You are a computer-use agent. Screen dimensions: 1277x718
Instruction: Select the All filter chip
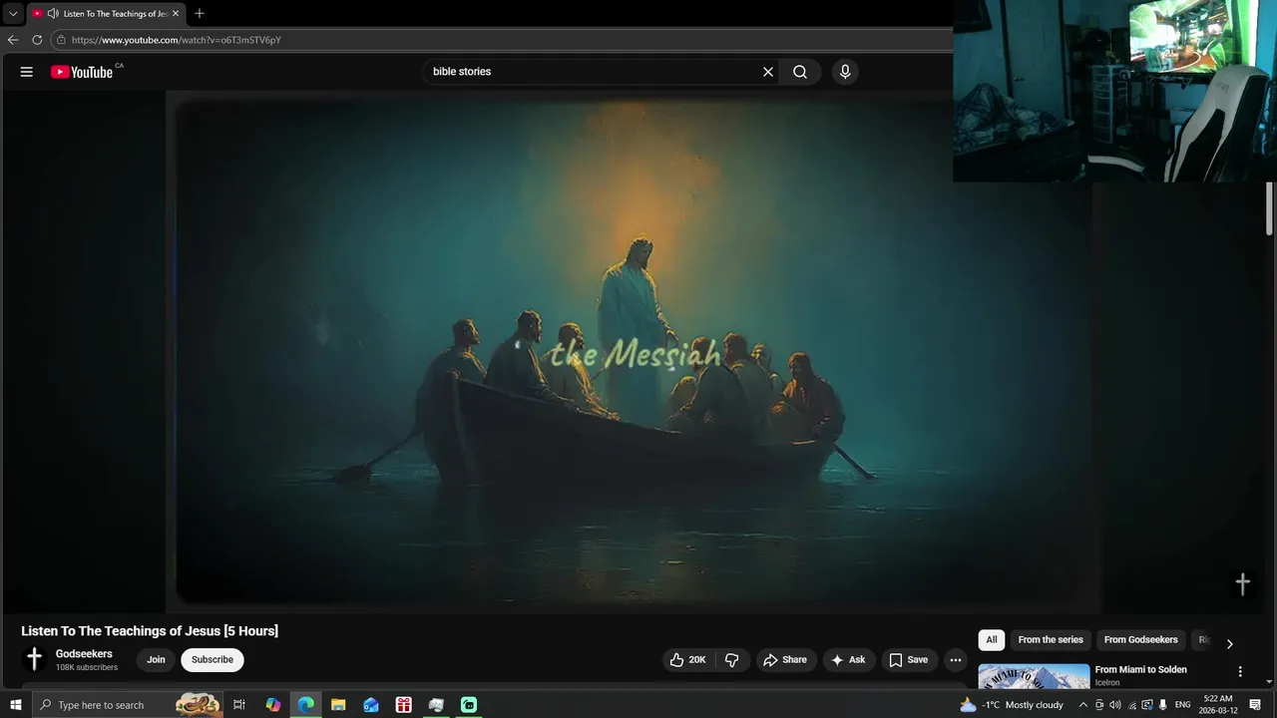click(x=992, y=640)
